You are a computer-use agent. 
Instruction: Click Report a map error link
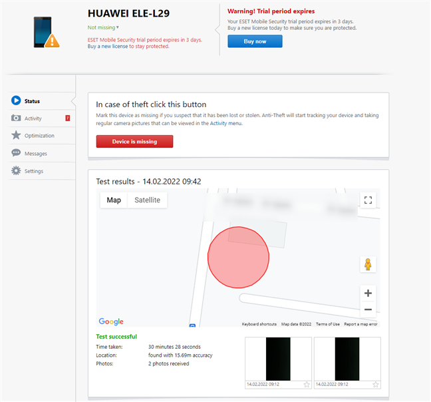(360, 324)
